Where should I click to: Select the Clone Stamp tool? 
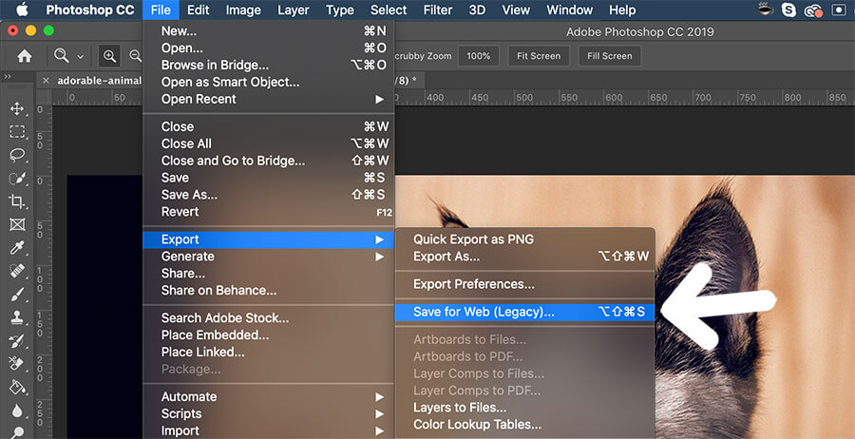(17, 318)
